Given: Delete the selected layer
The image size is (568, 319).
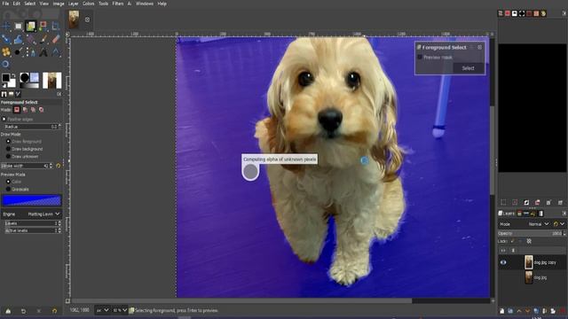Looking at the screenshot, I should point(563,311).
